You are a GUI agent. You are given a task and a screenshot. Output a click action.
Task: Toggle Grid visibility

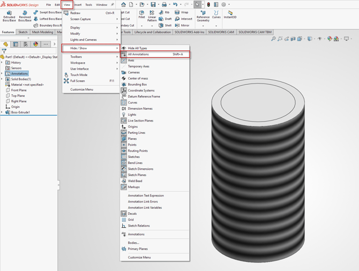(x=155, y=220)
